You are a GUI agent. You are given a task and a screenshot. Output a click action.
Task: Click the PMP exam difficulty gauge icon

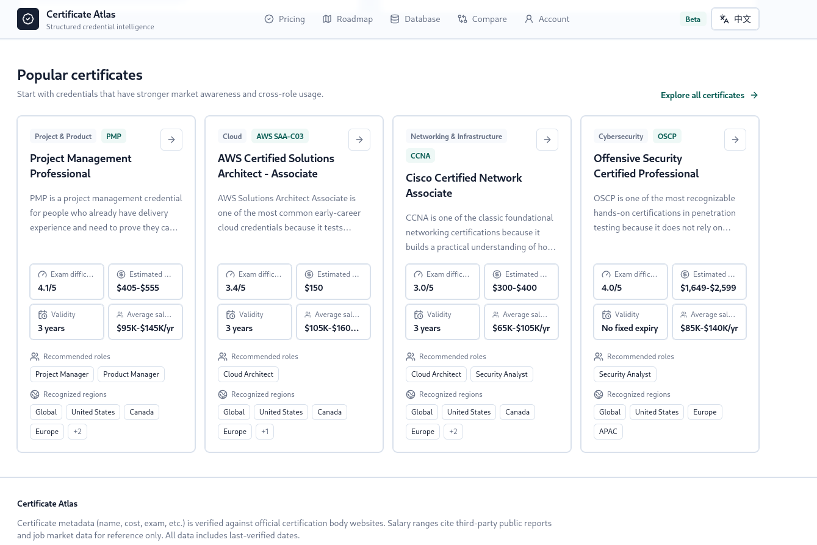point(42,274)
